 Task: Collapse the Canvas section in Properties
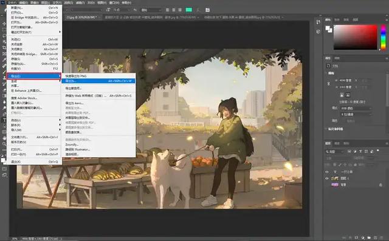[326, 73]
